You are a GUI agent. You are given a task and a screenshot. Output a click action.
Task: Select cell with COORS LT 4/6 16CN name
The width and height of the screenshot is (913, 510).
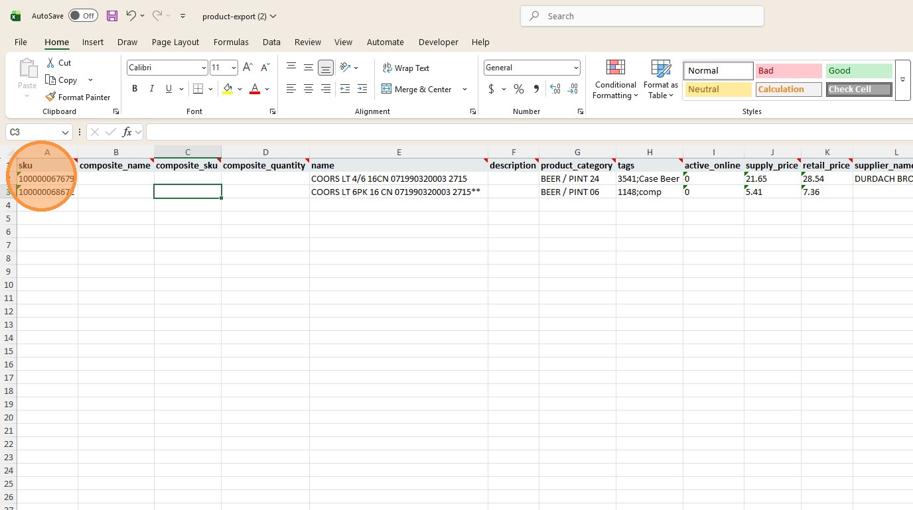click(x=399, y=178)
